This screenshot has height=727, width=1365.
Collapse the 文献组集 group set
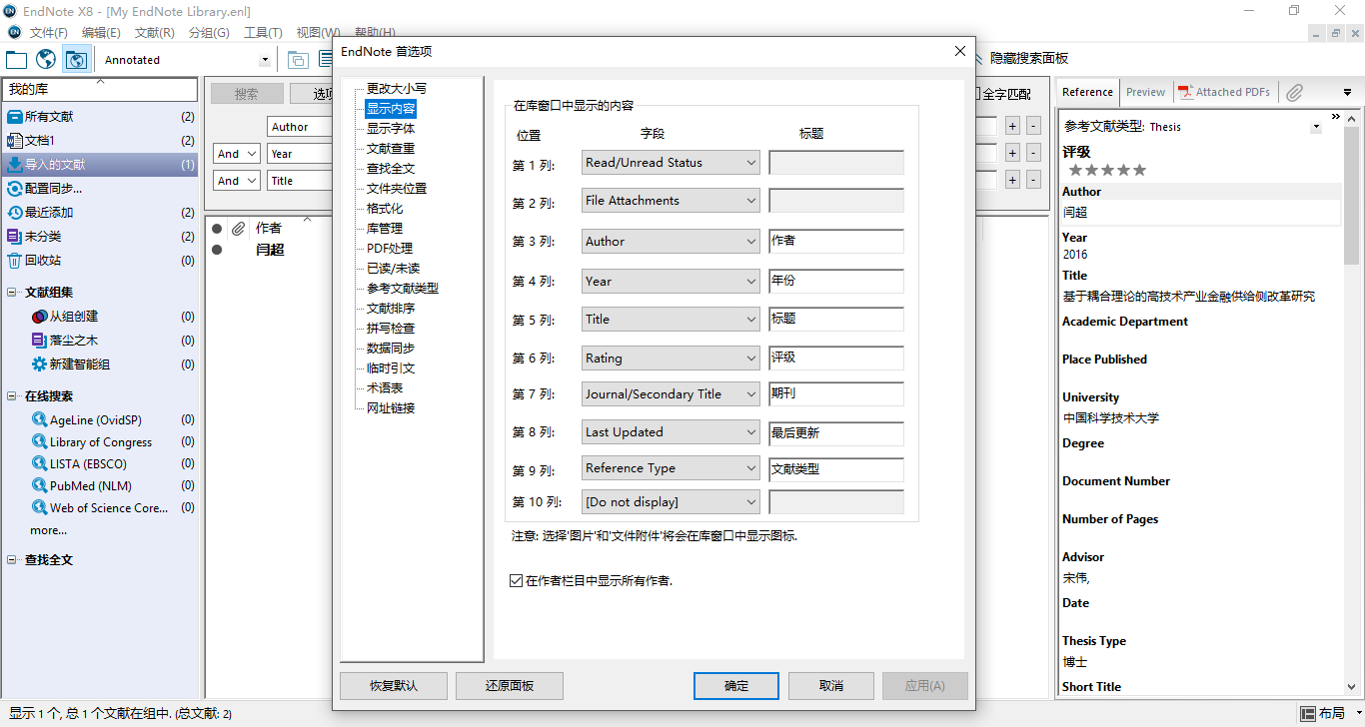click(x=12, y=293)
